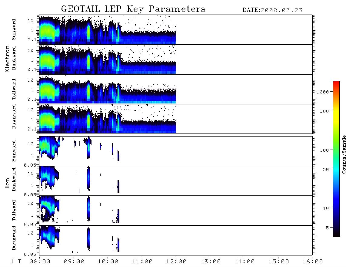Click the Electron Tailward spectrogram data

coord(108,89)
